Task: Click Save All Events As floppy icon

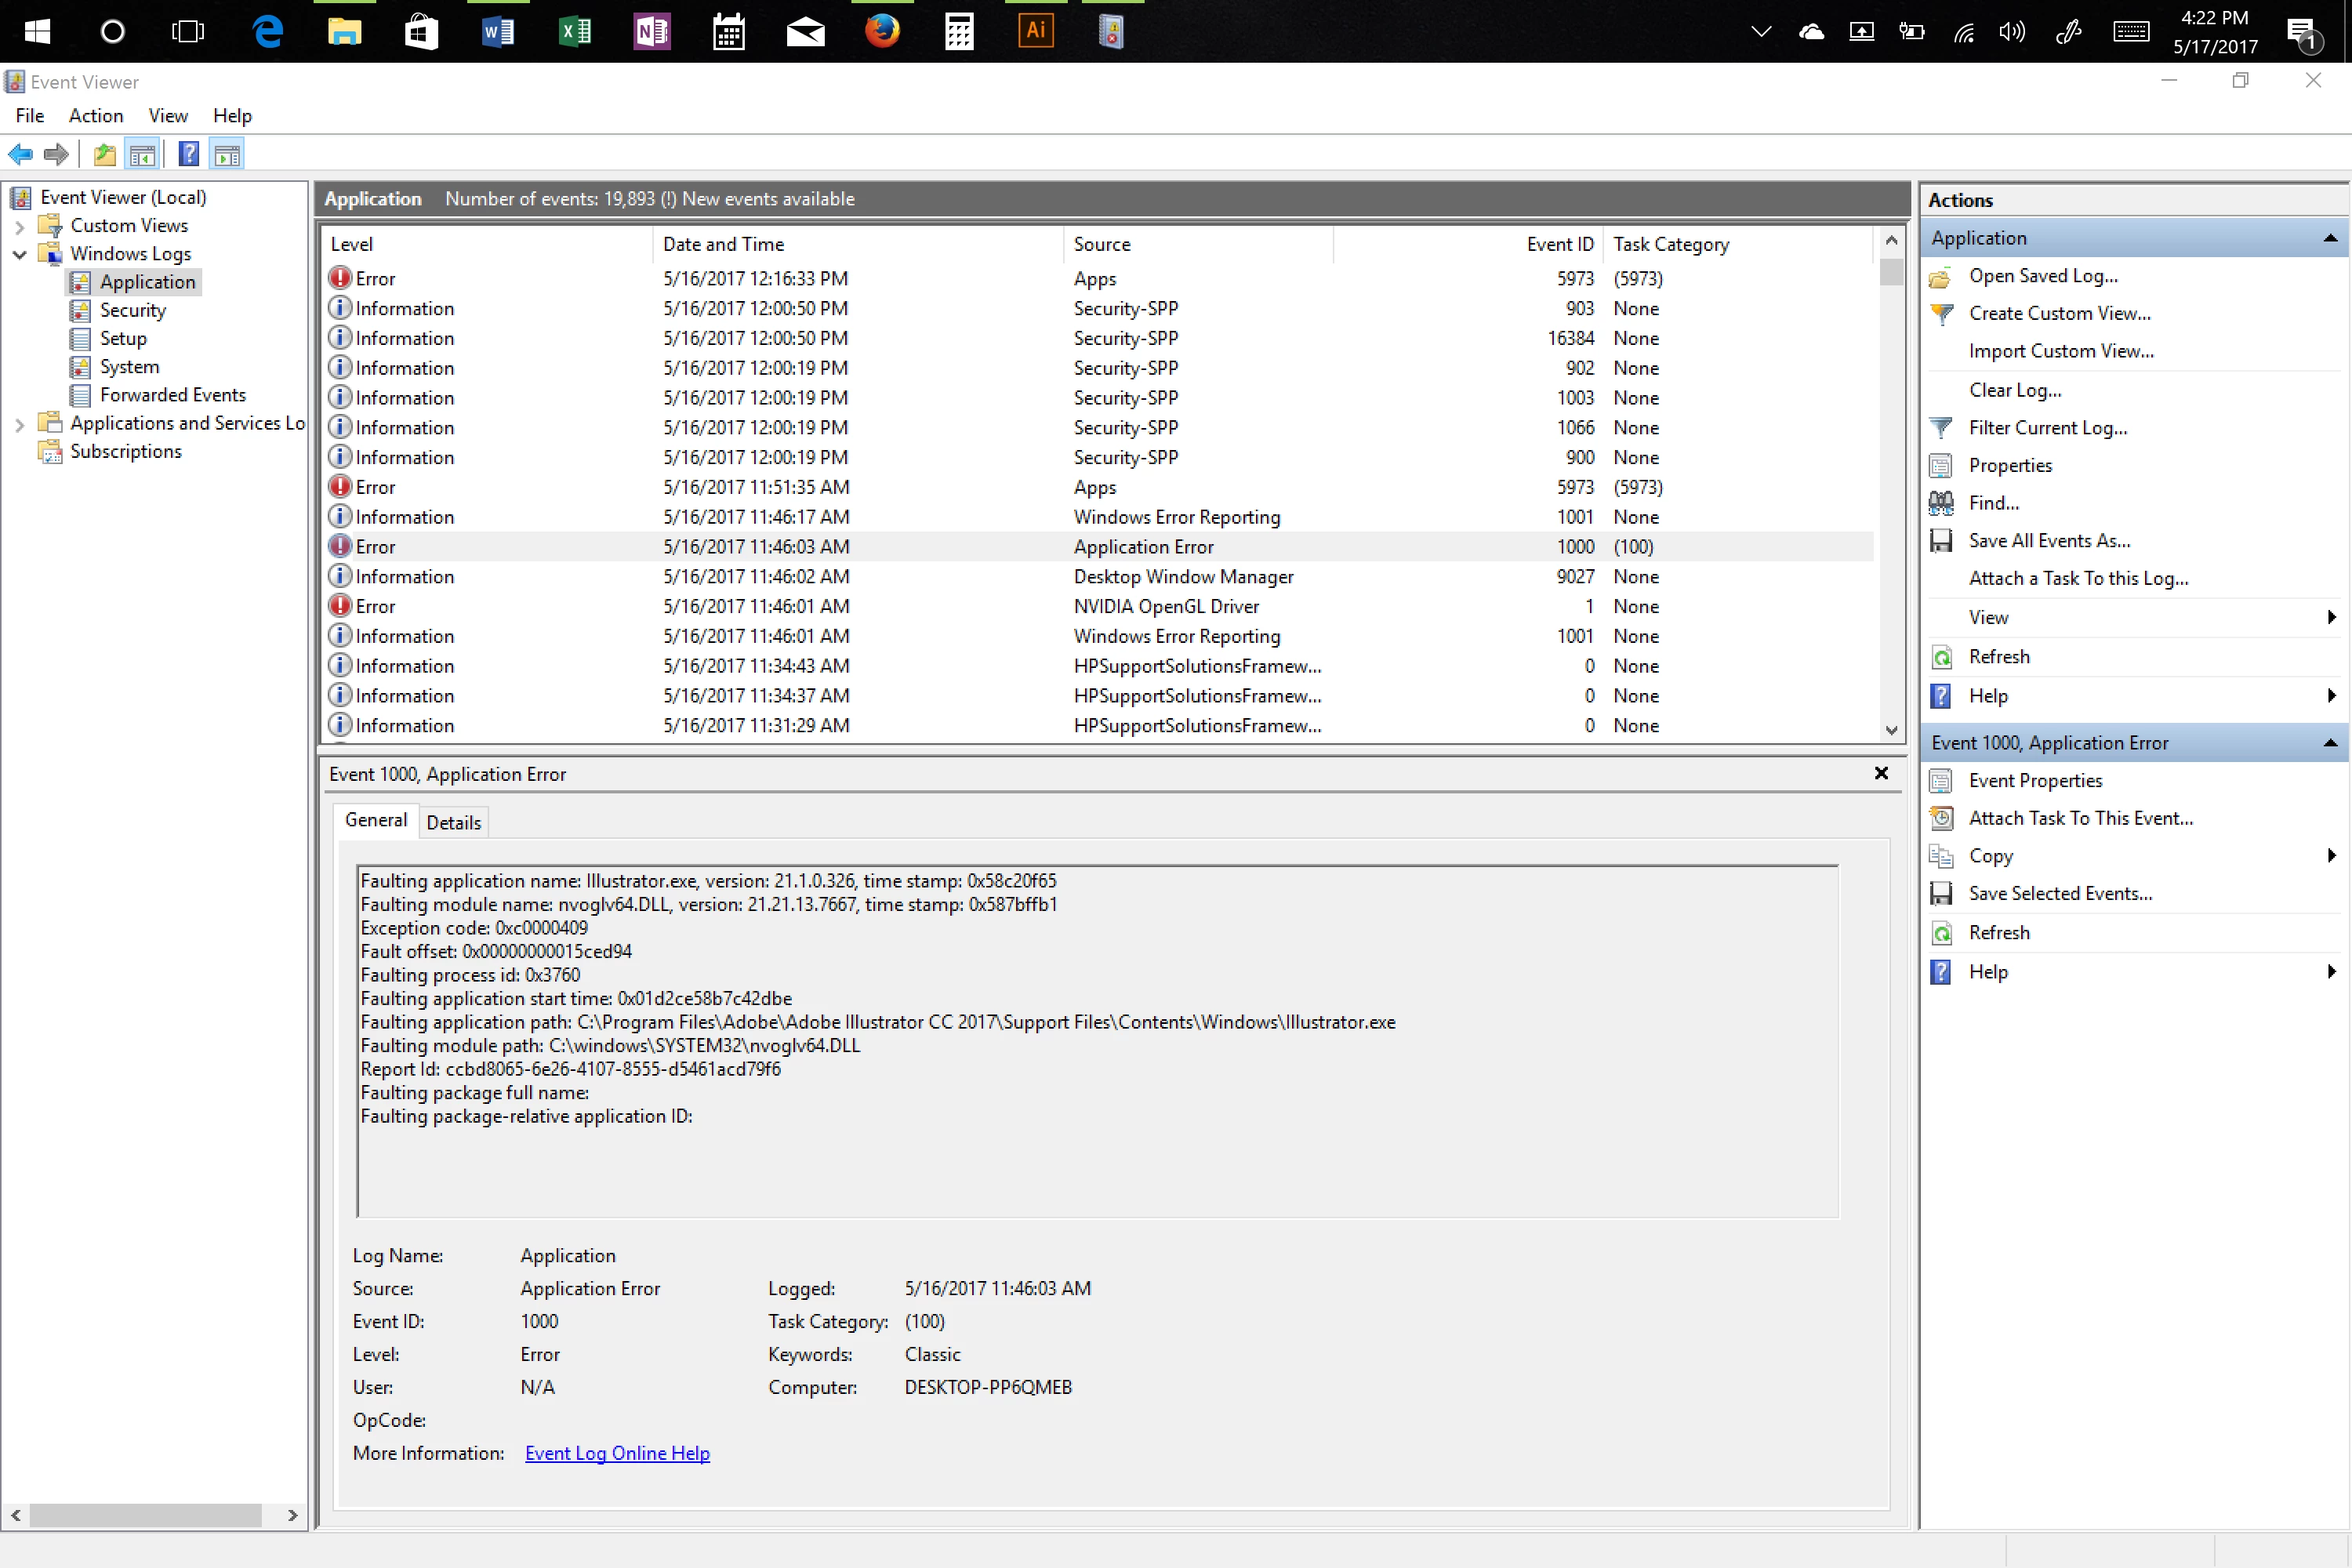Action: (1941, 541)
